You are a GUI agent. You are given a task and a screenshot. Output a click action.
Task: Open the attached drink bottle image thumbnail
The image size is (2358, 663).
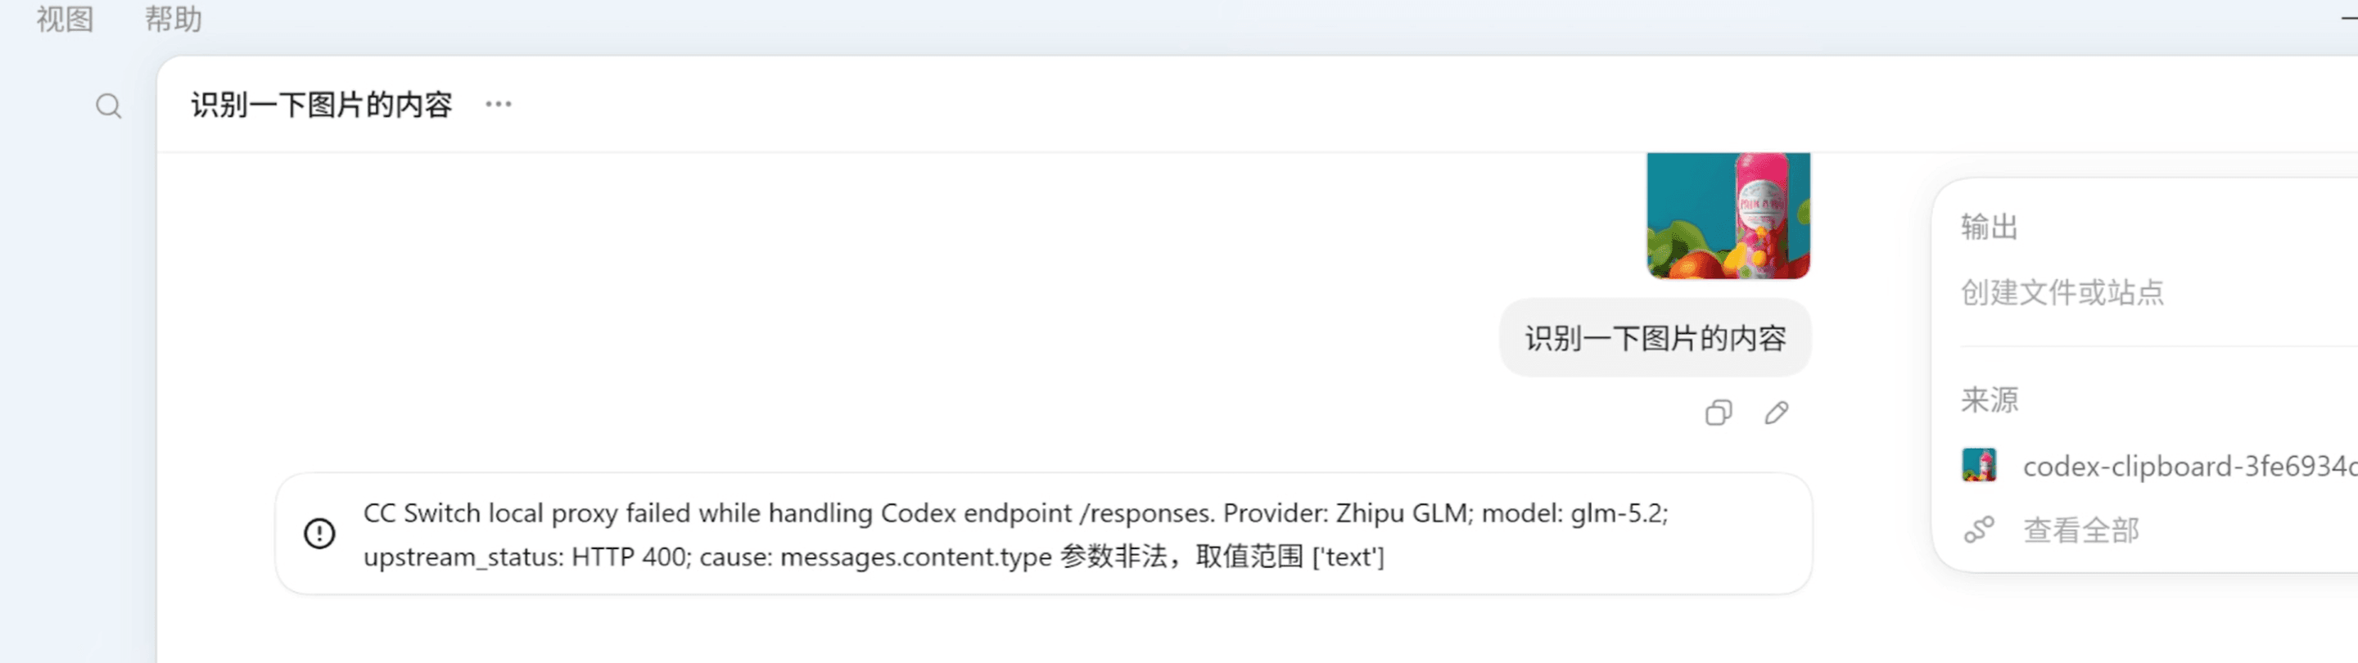click(1728, 215)
